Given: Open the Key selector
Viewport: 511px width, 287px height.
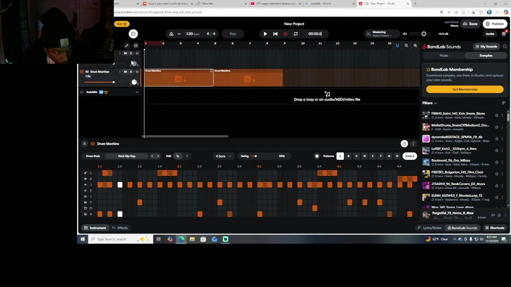Looking at the screenshot, I should [x=233, y=34].
